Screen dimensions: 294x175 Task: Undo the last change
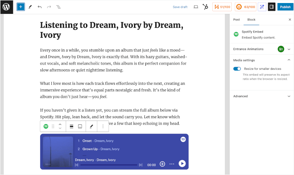40,7
